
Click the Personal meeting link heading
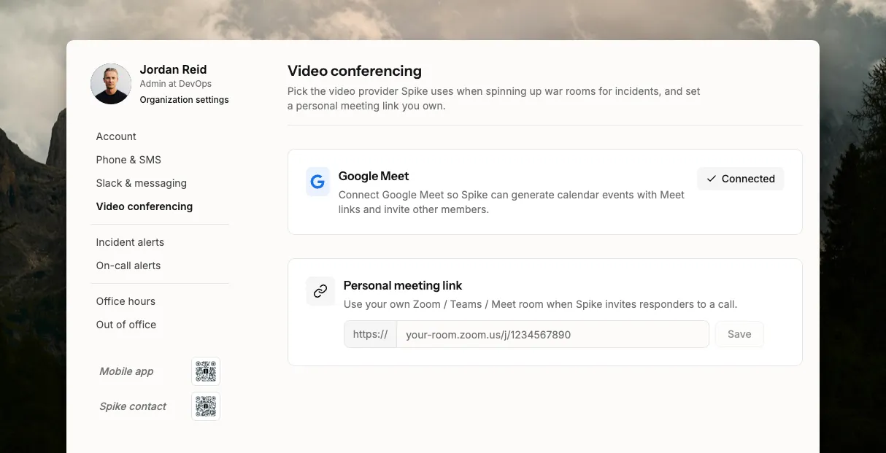coord(403,286)
